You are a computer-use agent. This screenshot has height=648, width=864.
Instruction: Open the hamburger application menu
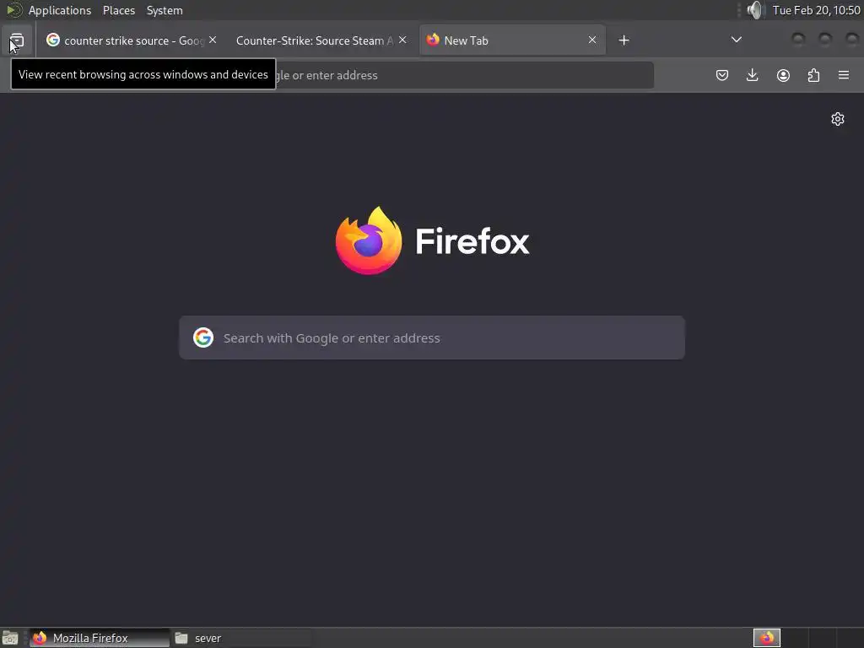click(844, 75)
